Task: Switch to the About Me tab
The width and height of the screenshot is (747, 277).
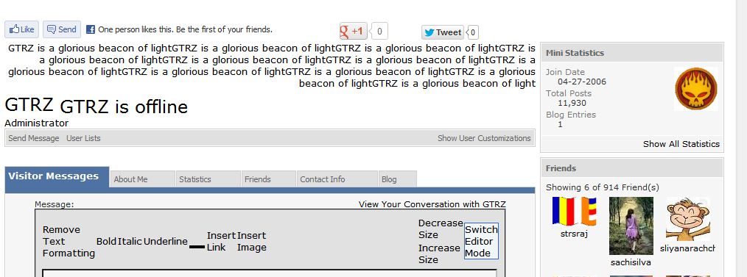Action: (142, 179)
